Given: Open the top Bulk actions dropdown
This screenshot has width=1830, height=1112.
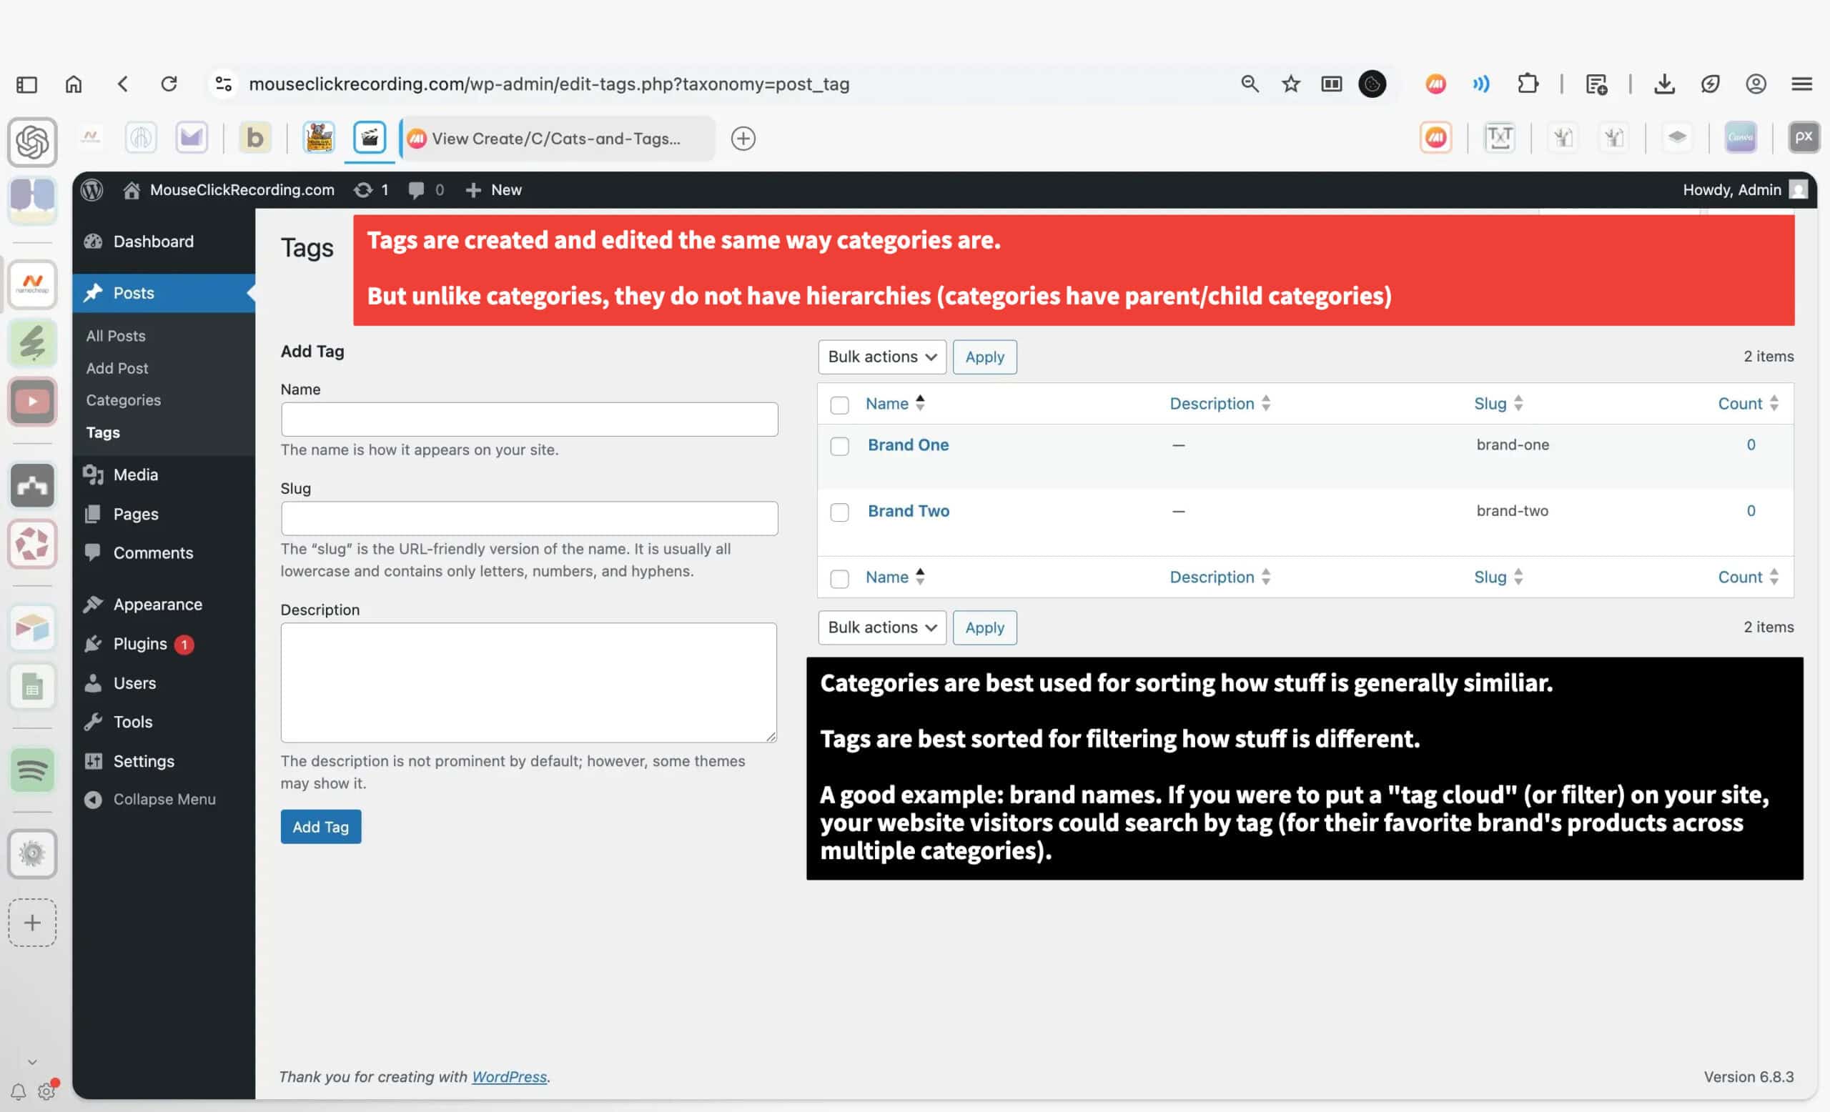Looking at the screenshot, I should point(881,357).
